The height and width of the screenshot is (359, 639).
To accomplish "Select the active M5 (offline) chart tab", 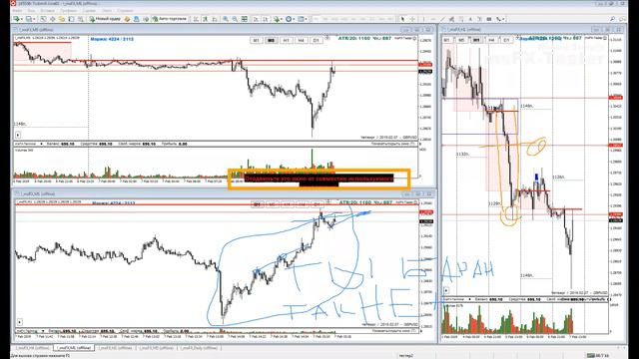I will [x=74, y=348].
